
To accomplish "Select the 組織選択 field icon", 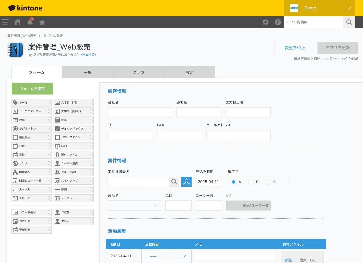I will click(x=15, y=172).
